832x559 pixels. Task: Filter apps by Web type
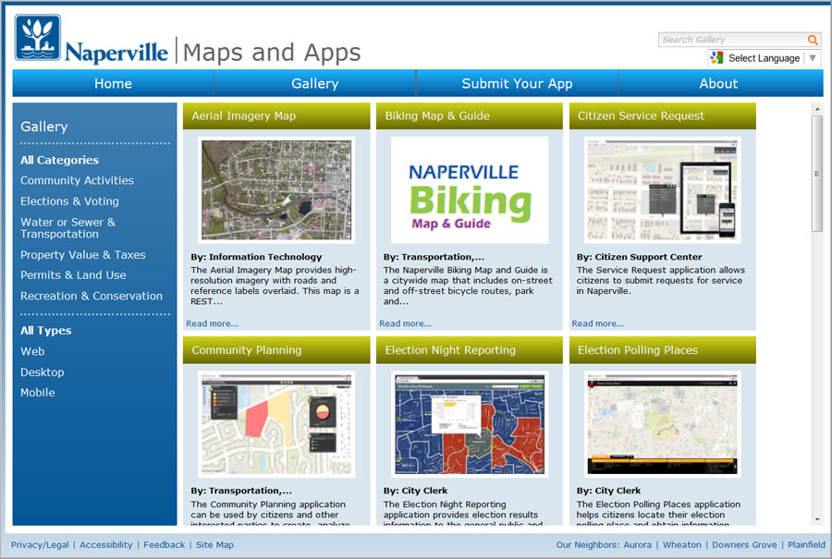(x=32, y=351)
